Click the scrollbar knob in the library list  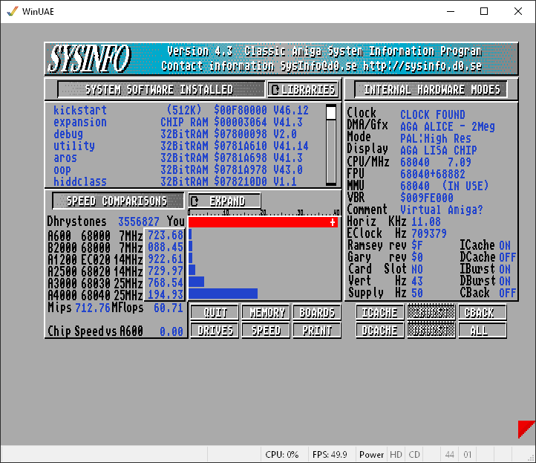(331, 112)
